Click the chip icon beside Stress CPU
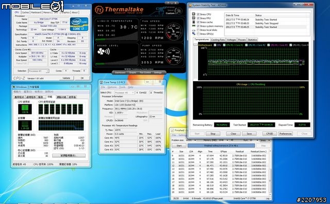The height and width of the screenshot is (204, 330). [194, 14]
